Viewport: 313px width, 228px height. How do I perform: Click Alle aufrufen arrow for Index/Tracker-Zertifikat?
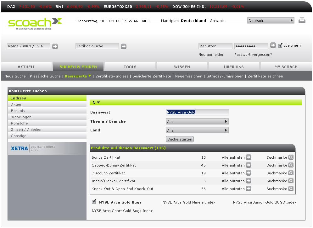point(249,181)
